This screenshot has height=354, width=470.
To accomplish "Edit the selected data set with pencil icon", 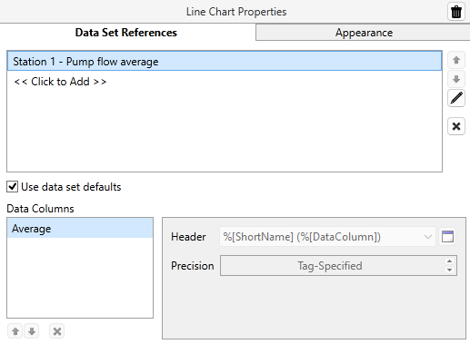I will 456,98.
